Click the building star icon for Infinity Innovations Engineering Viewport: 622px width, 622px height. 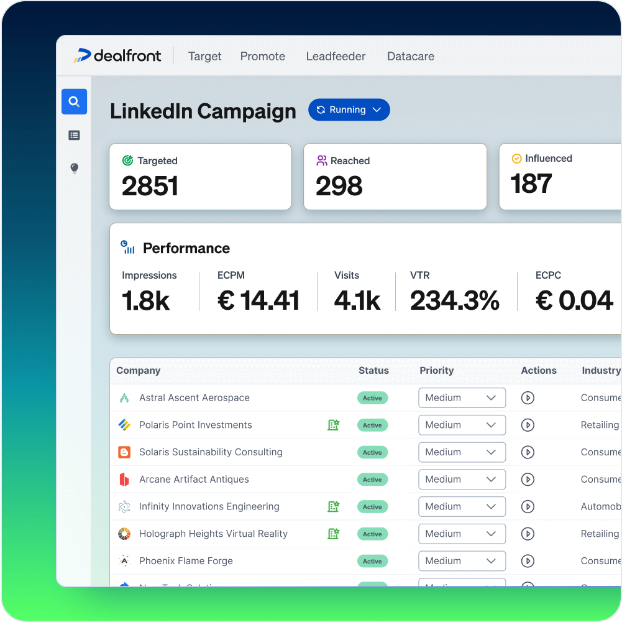[333, 506]
